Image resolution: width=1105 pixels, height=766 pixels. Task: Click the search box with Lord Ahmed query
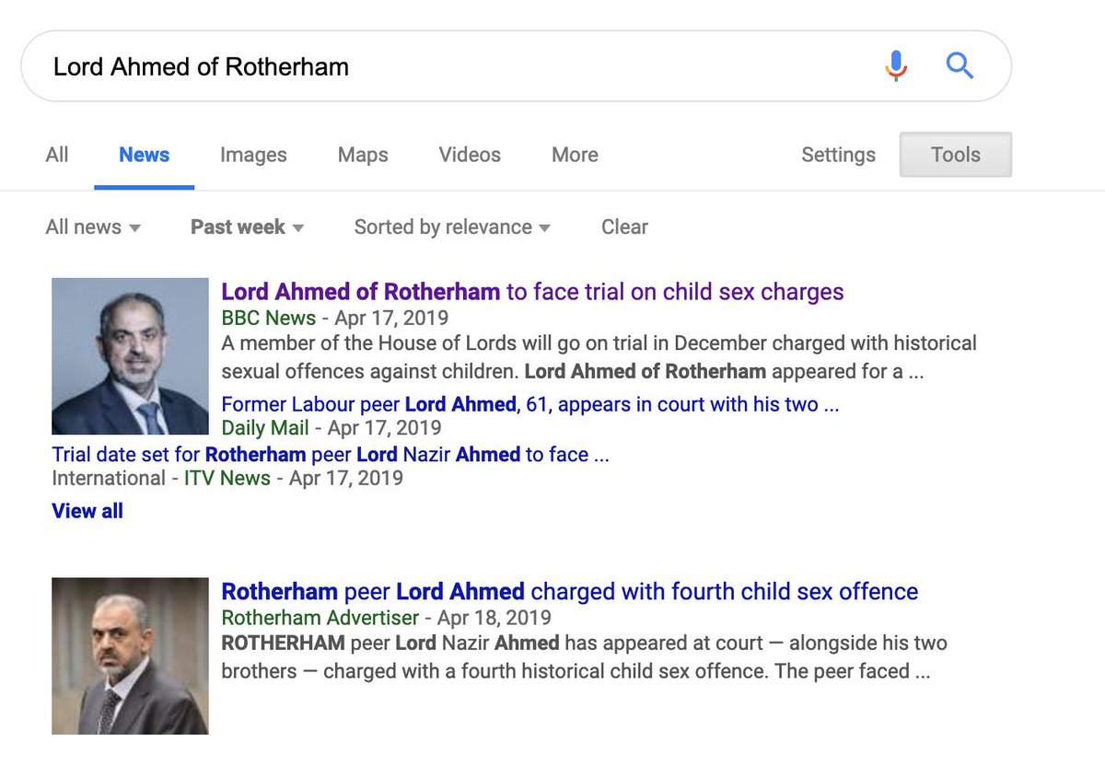[516, 66]
